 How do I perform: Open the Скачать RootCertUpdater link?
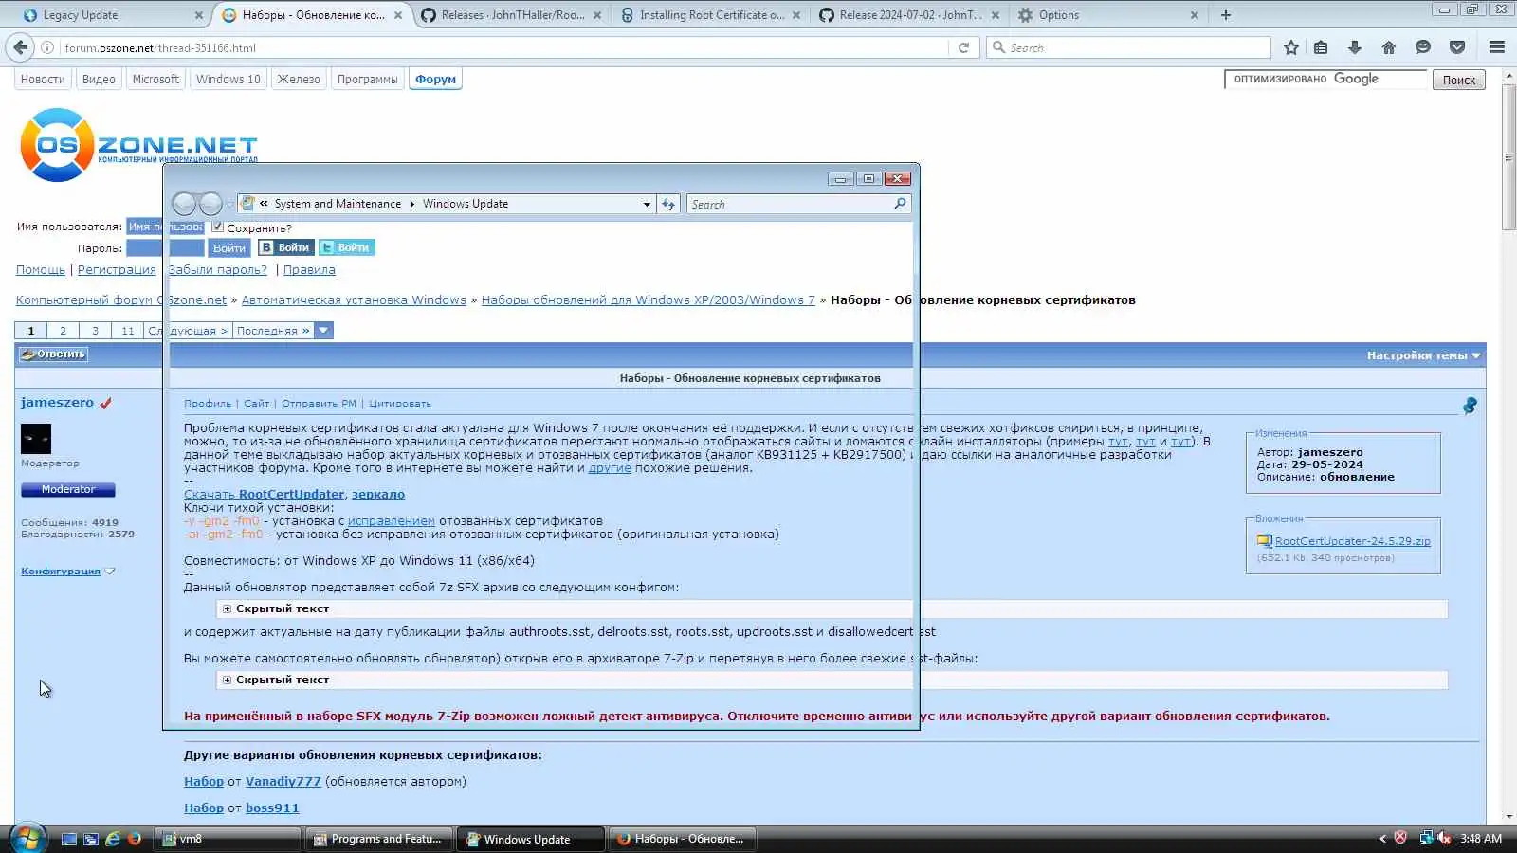coord(264,495)
